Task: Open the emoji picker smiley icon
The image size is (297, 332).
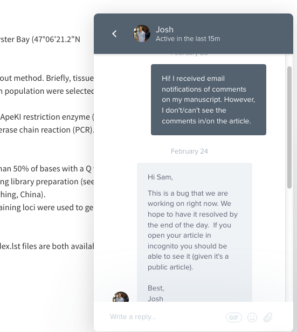Action: pos(252,317)
